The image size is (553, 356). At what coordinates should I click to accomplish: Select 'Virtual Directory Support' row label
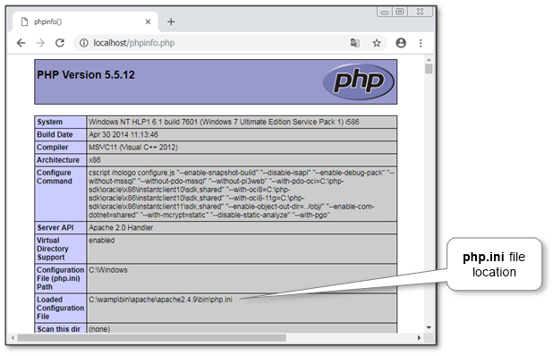point(53,249)
